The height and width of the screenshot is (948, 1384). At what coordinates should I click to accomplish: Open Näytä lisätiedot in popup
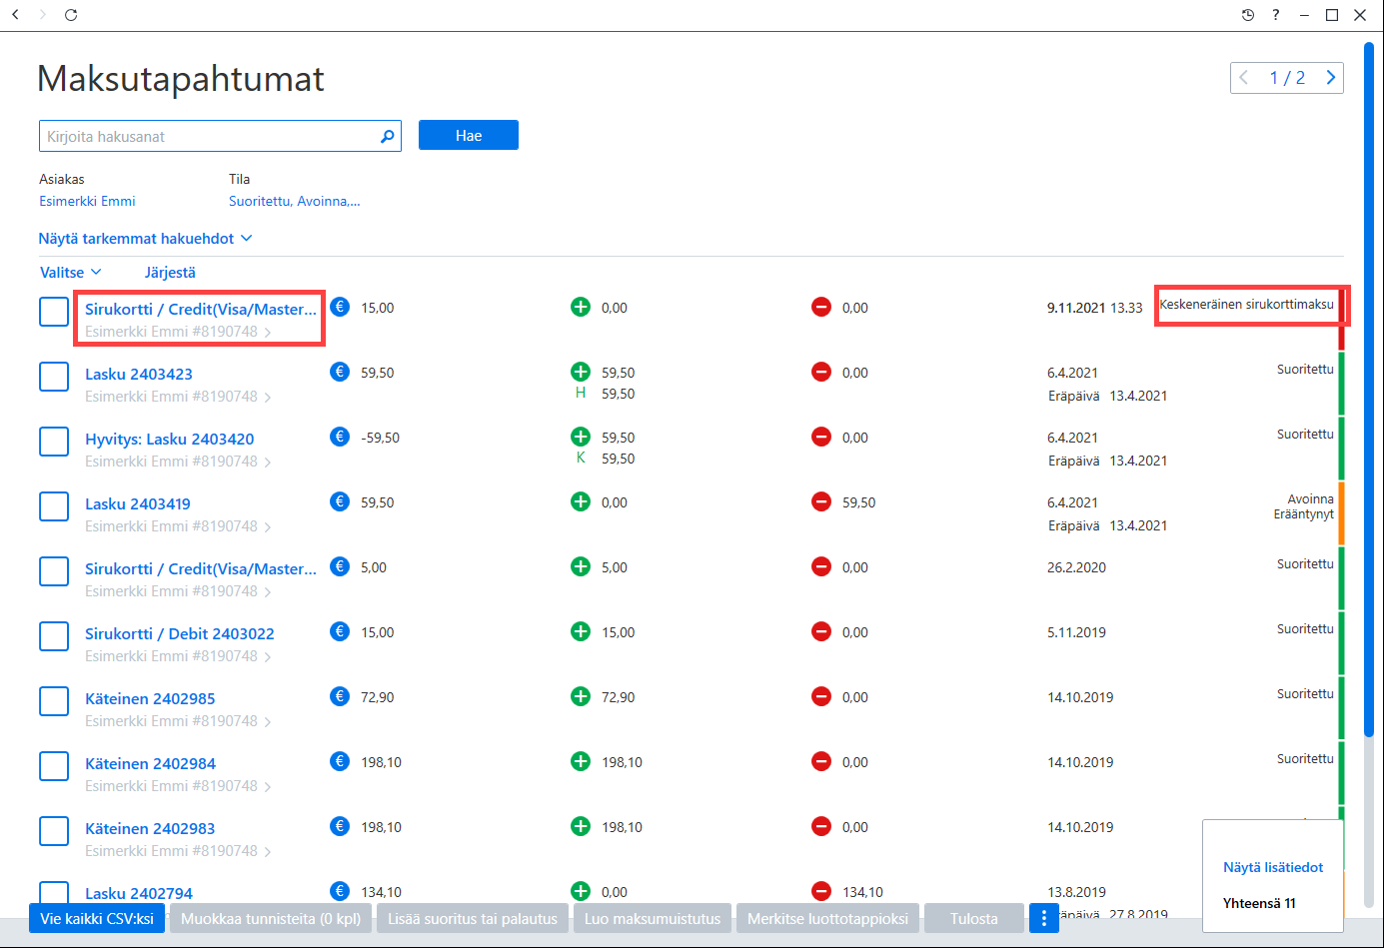coord(1273,867)
